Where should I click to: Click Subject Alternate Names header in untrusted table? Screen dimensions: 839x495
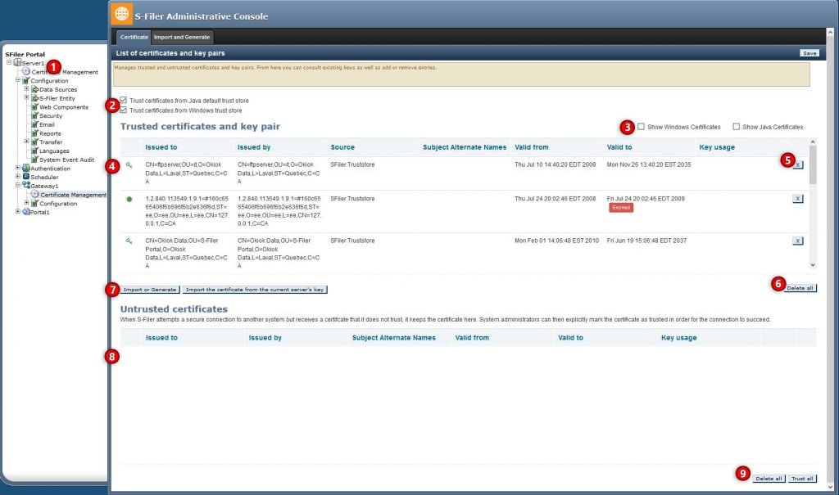coord(394,338)
